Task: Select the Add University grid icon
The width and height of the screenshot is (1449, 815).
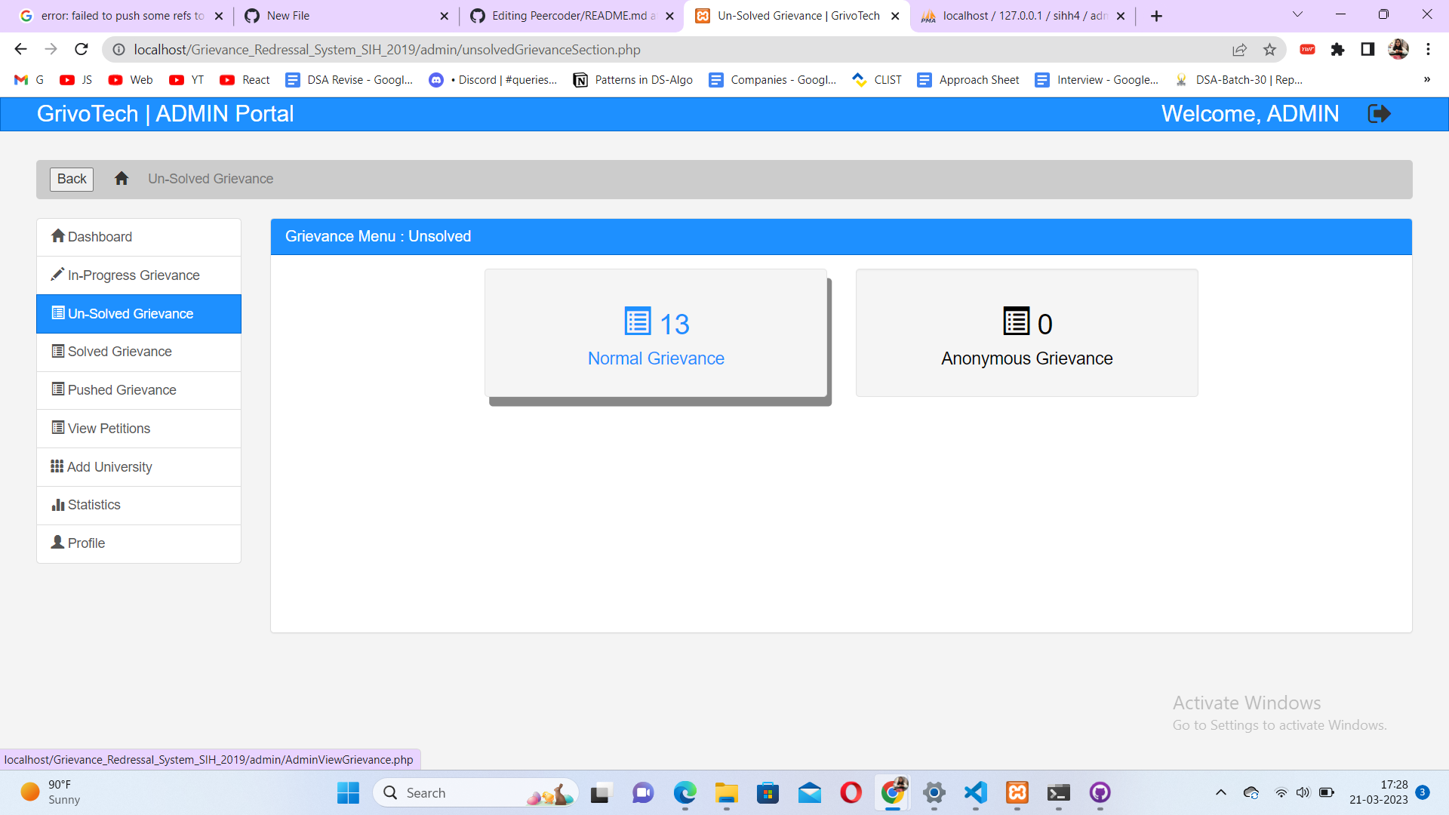Action: pyautogui.click(x=57, y=466)
